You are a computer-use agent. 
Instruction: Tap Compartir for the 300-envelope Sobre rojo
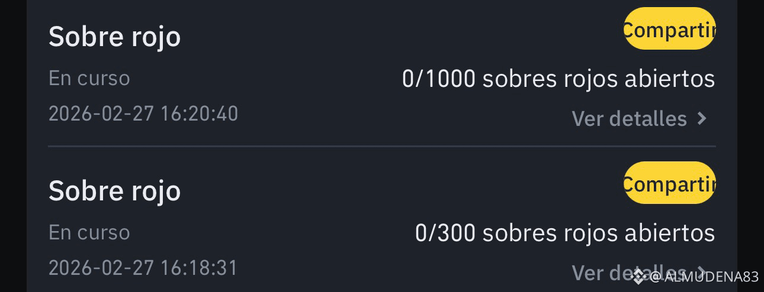(x=669, y=183)
